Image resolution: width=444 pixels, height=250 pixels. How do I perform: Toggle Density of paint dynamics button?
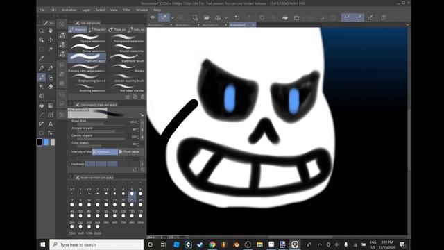[142, 137]
